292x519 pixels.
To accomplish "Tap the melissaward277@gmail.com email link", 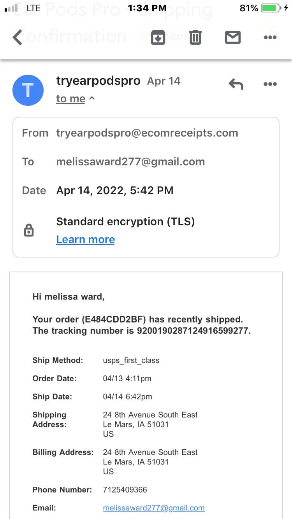I will point(154,508).
